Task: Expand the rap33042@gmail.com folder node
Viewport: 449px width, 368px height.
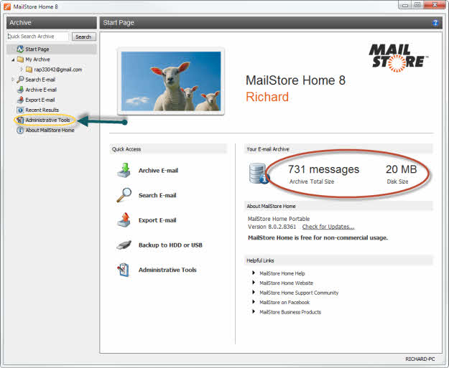Action: click(22, 69)
